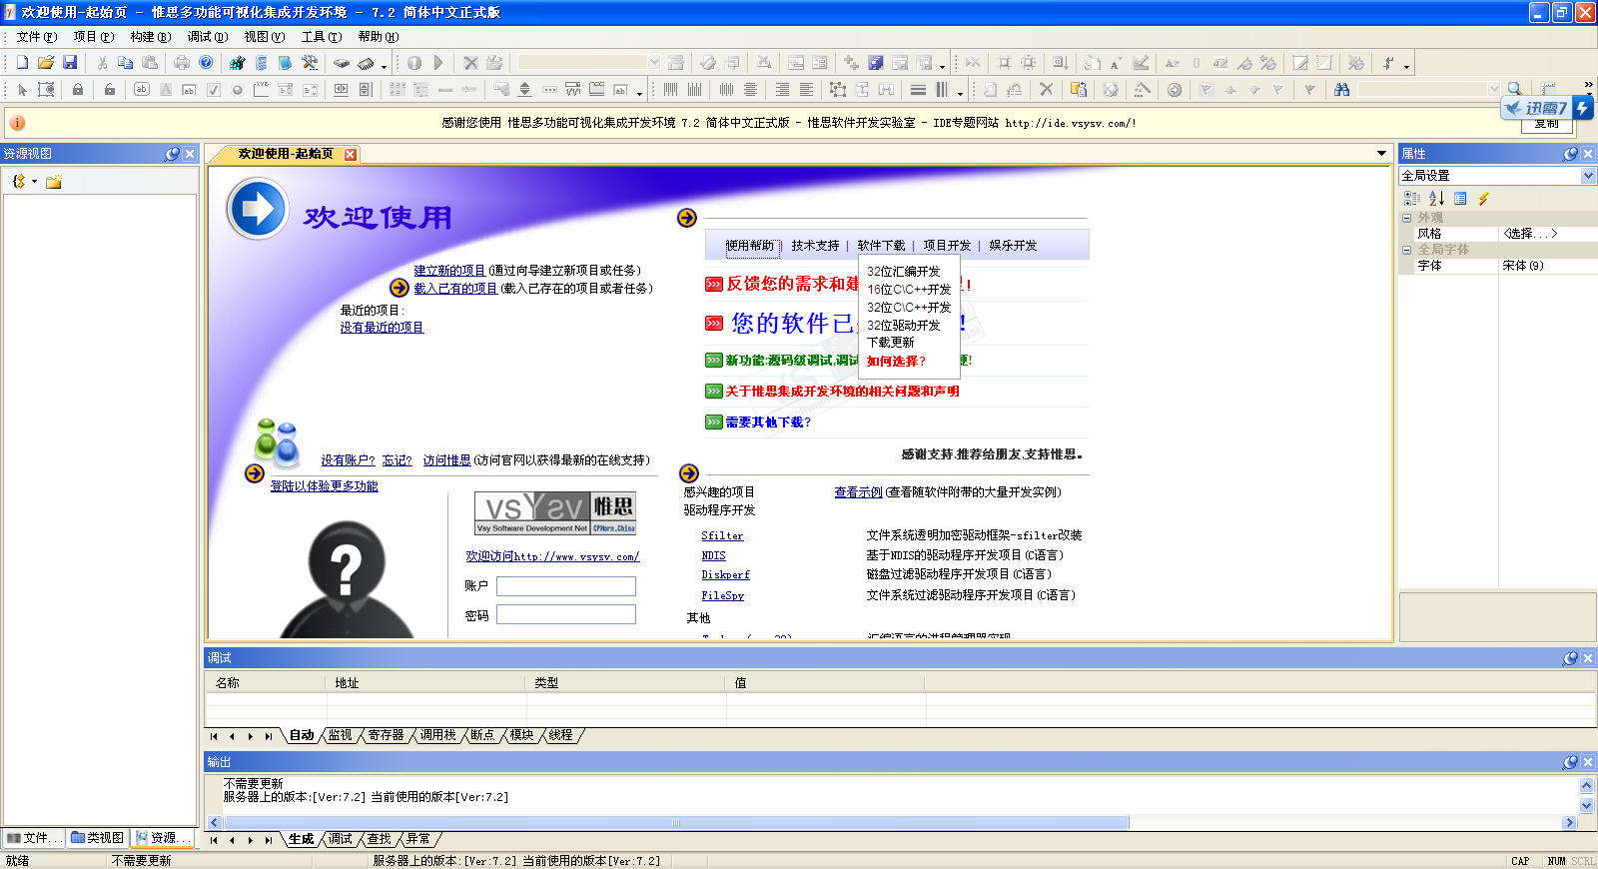Viewport: 1598px width, 869px height.
Task: Select the checkbox control tool icon
Action: click(x=214, y=89)
